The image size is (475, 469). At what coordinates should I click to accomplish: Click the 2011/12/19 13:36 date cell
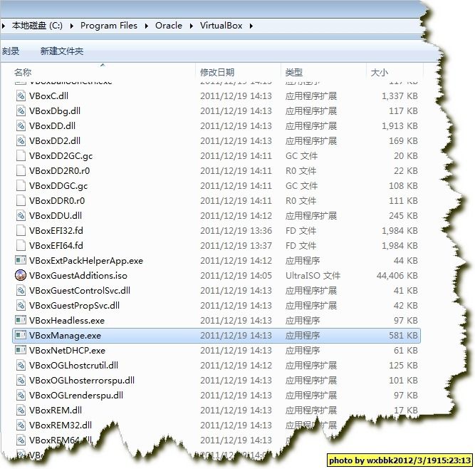236,231
